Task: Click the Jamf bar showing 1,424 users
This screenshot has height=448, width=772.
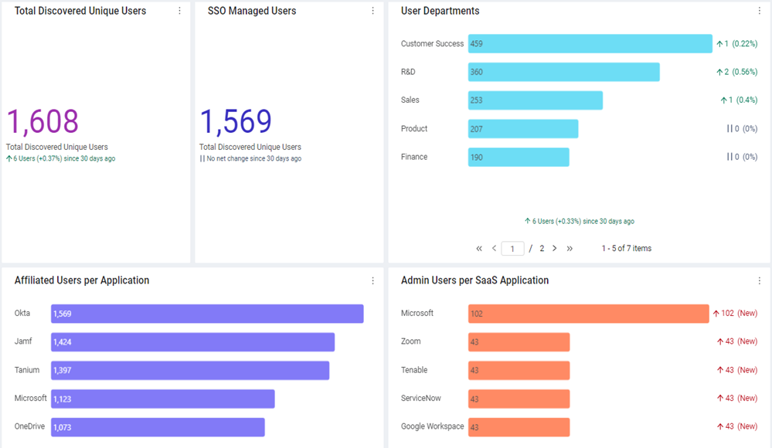Action: coord(193,342)
